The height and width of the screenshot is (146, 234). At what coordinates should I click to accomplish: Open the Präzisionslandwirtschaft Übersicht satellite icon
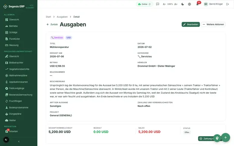click(6, 56)
